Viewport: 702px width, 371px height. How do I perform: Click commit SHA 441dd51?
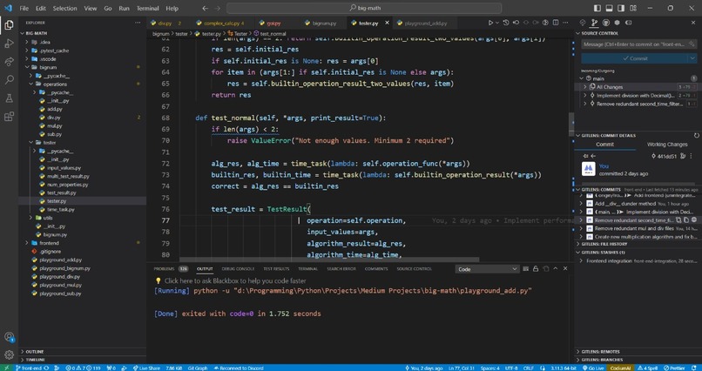[665, 156]
